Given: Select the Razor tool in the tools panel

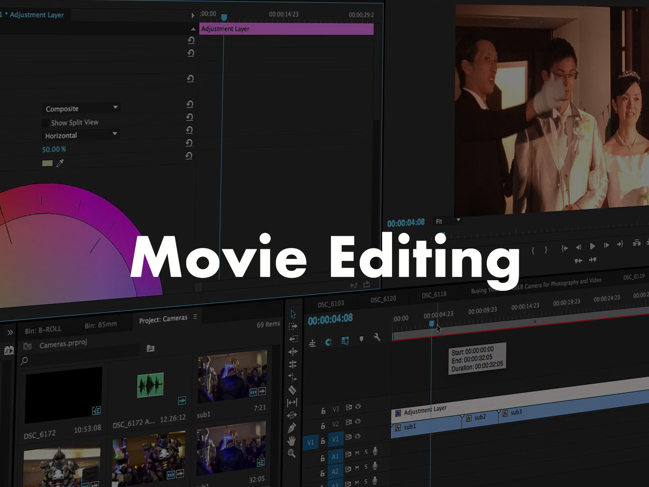Looking at the screenshot, I should coord(292,390).
